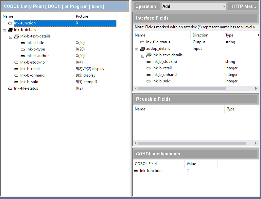Click the Direction column header
Image resolution: width=261 pixels, height=199 pixels.
point(200,35)
